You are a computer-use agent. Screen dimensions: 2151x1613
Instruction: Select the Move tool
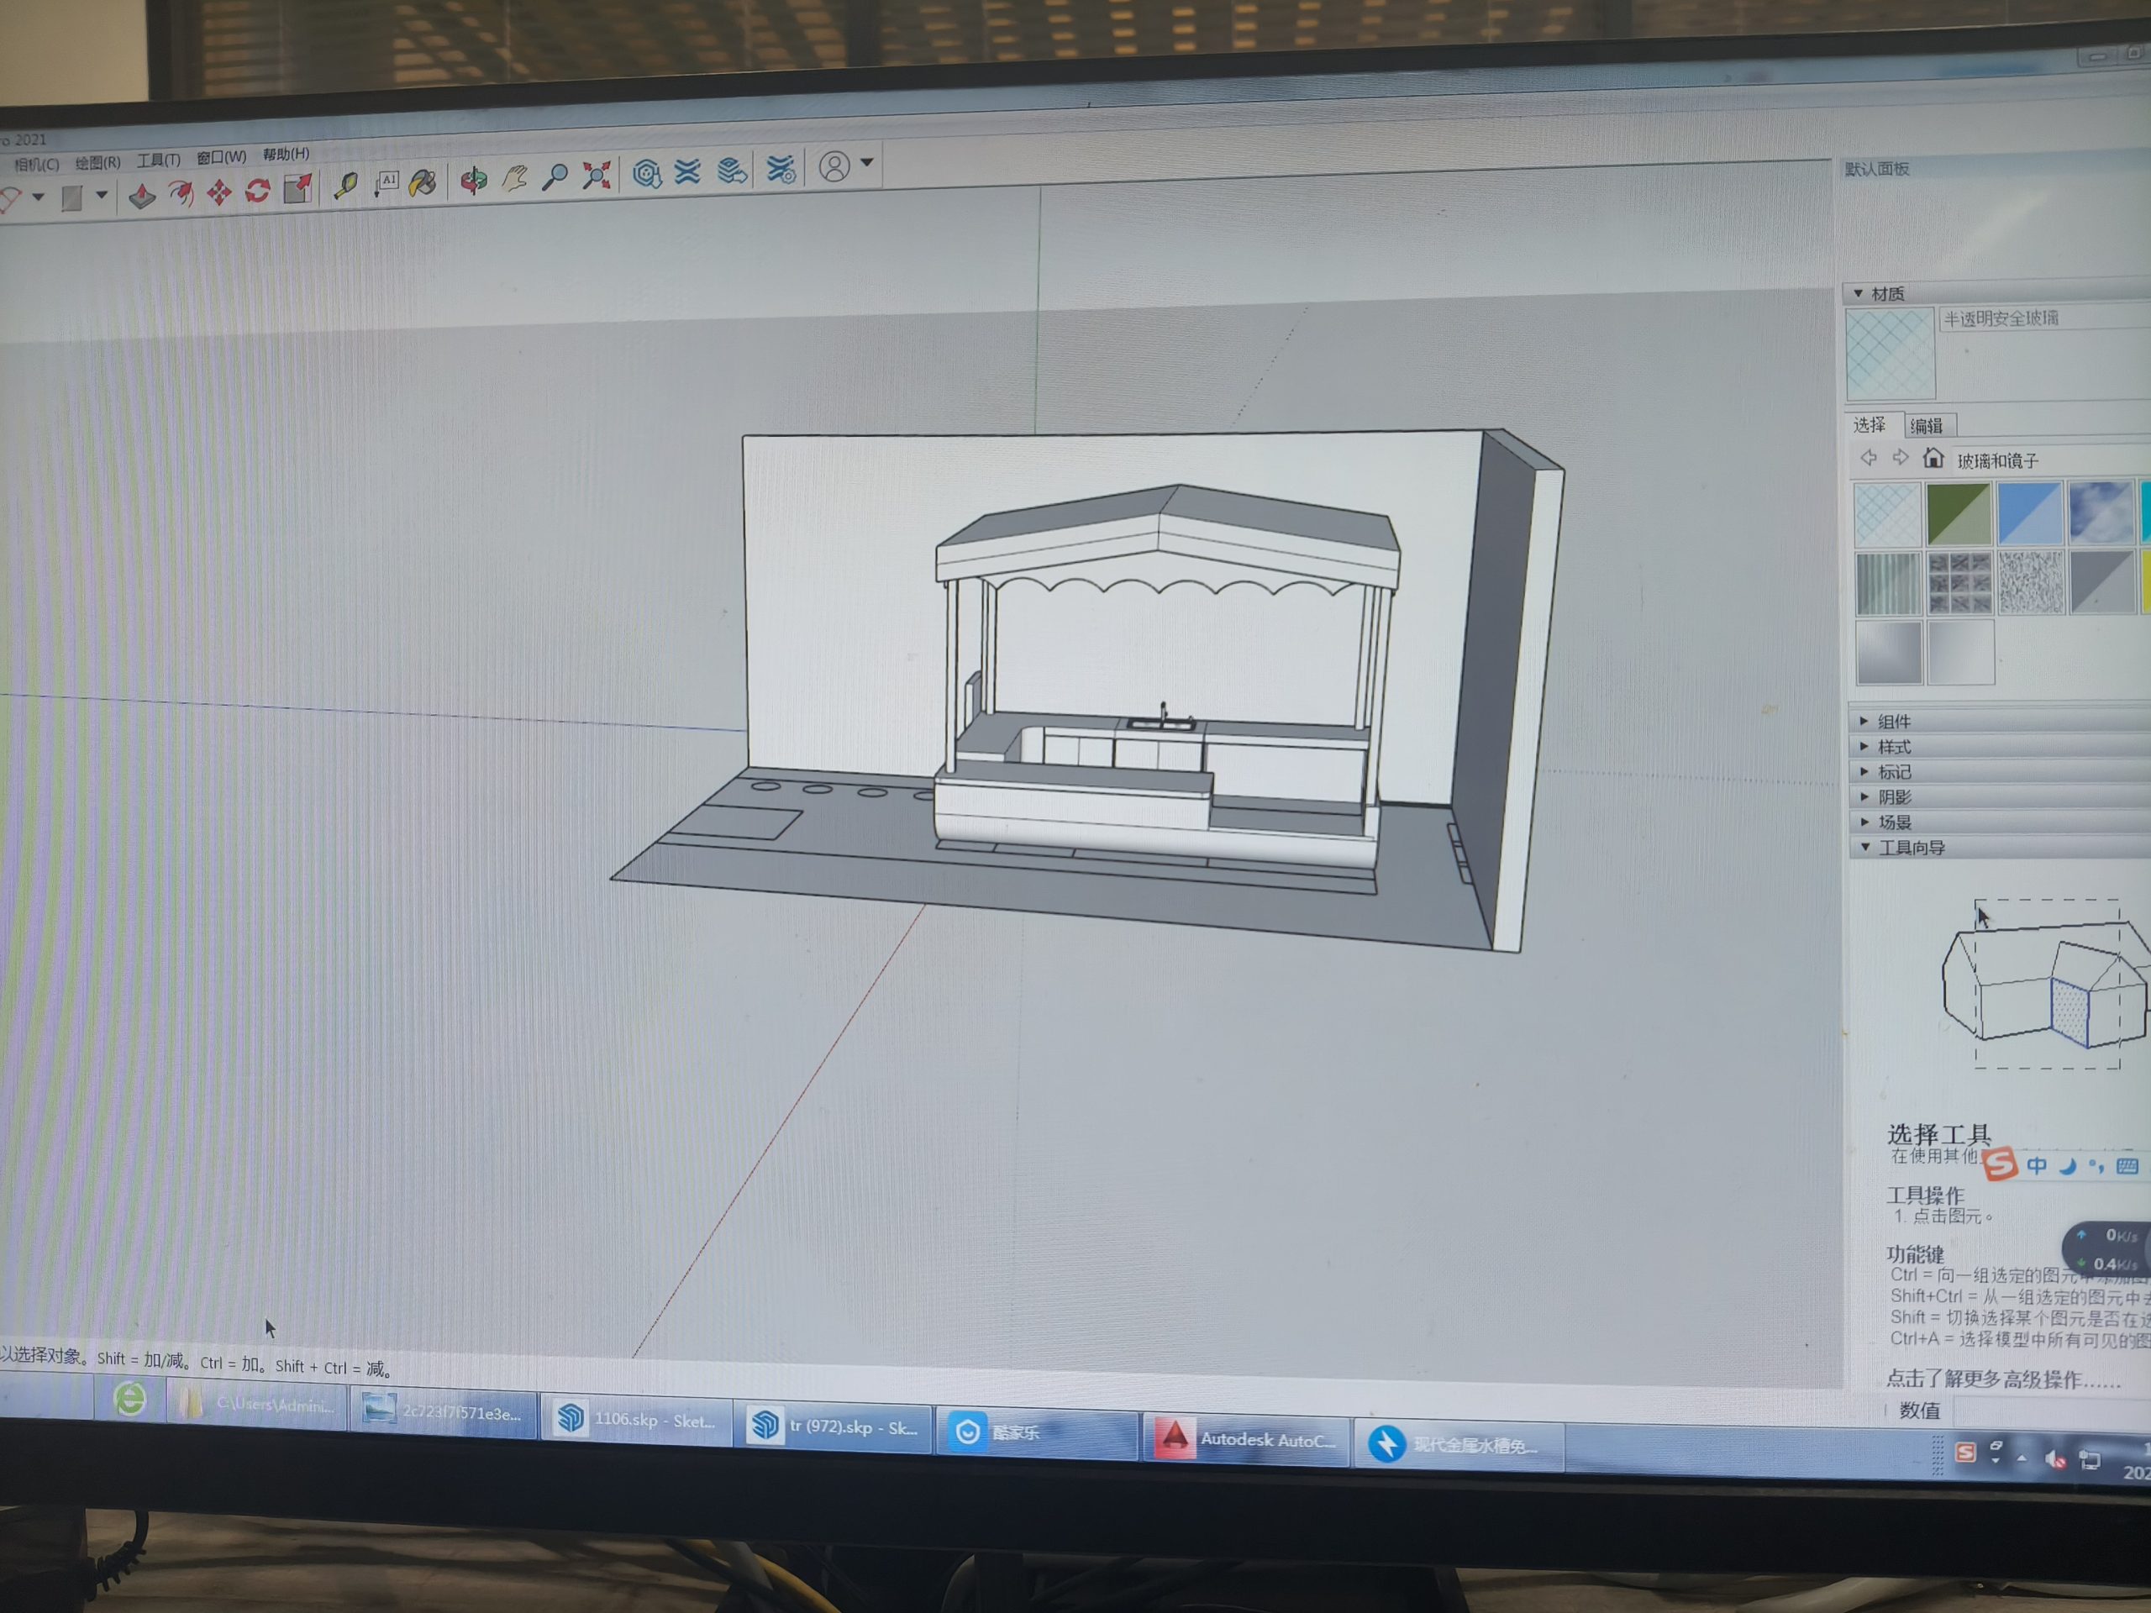pos(218,192)
